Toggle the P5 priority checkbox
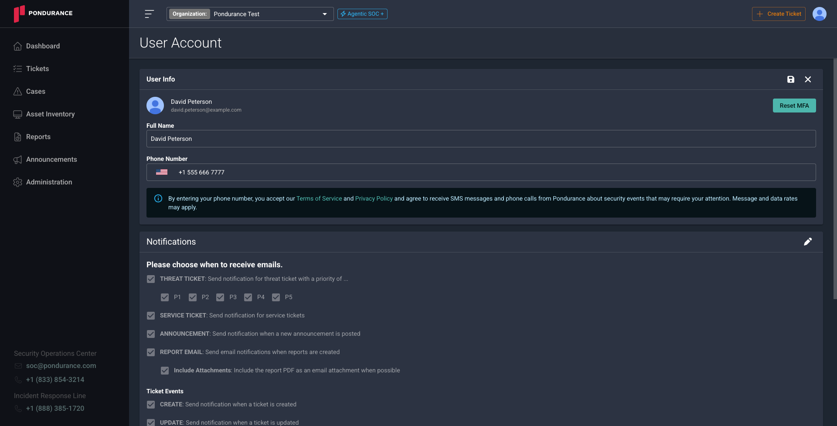Viewport: 837px width, 426px height. (276, 297)
